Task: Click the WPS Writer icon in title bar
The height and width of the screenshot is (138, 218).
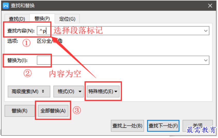Action: [6, 6]
